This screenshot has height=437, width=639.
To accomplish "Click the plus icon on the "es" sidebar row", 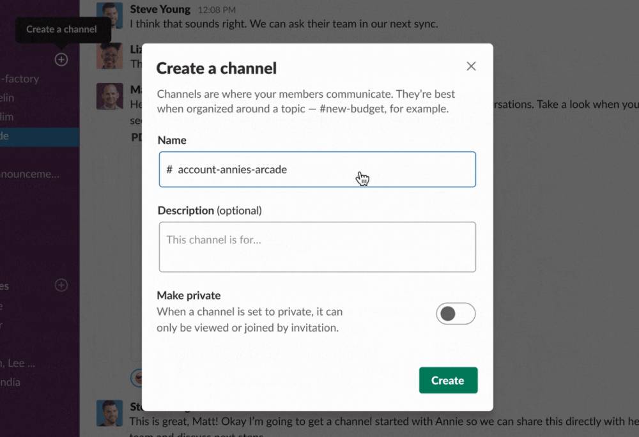I will (61, 285).
